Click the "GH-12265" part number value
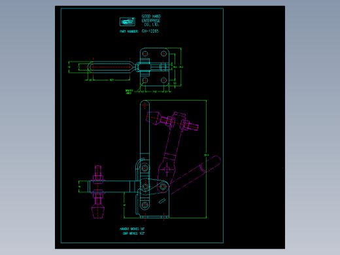This screenshot has width=340, height=255. (150, 31)
